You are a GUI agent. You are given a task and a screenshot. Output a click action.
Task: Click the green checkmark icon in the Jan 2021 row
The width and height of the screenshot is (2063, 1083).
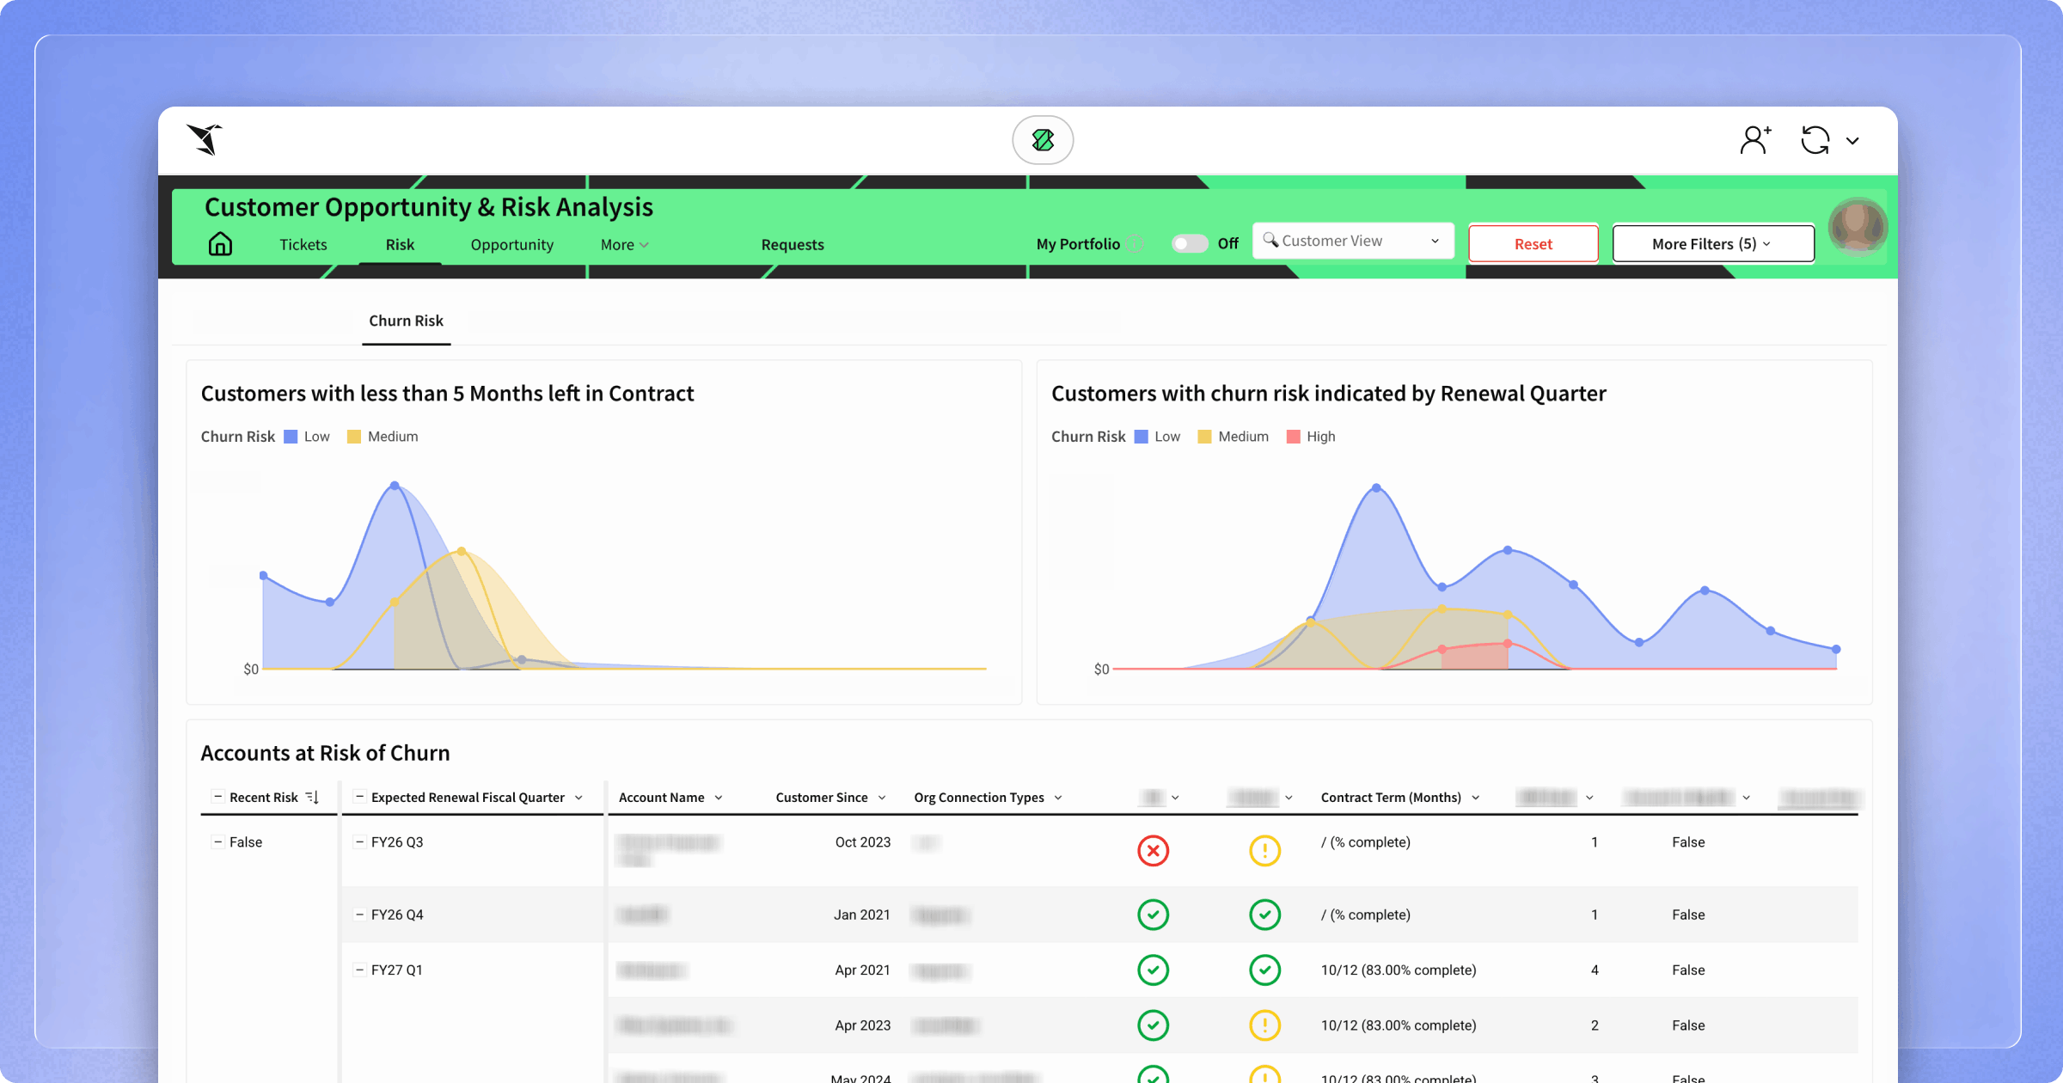pos(1154,915)
